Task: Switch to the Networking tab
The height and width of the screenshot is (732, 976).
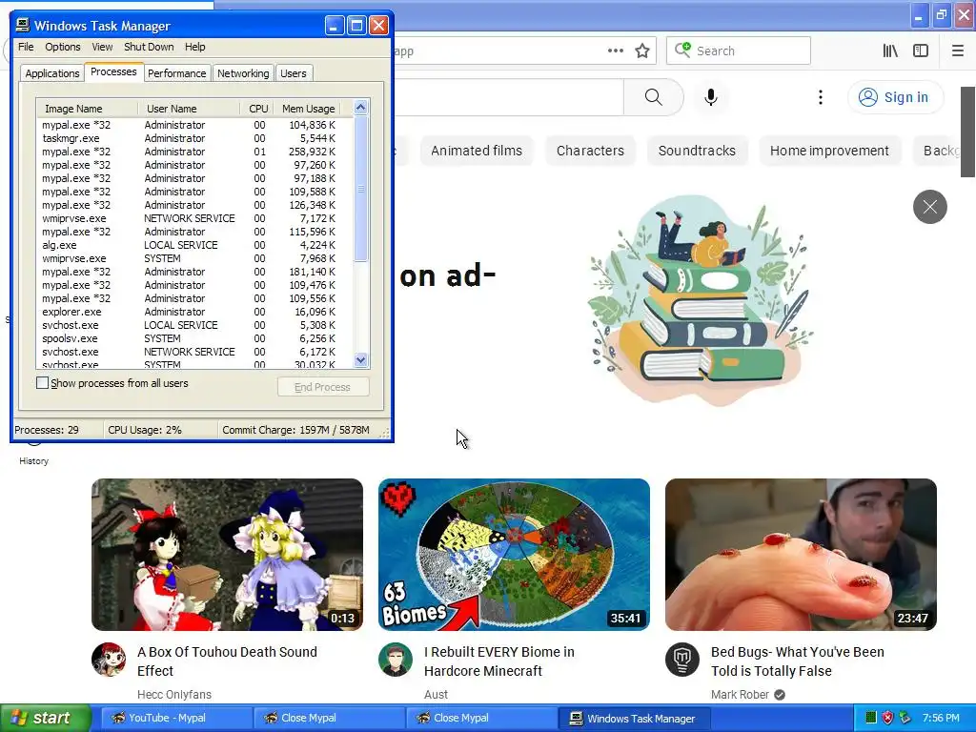Action: 243,73
